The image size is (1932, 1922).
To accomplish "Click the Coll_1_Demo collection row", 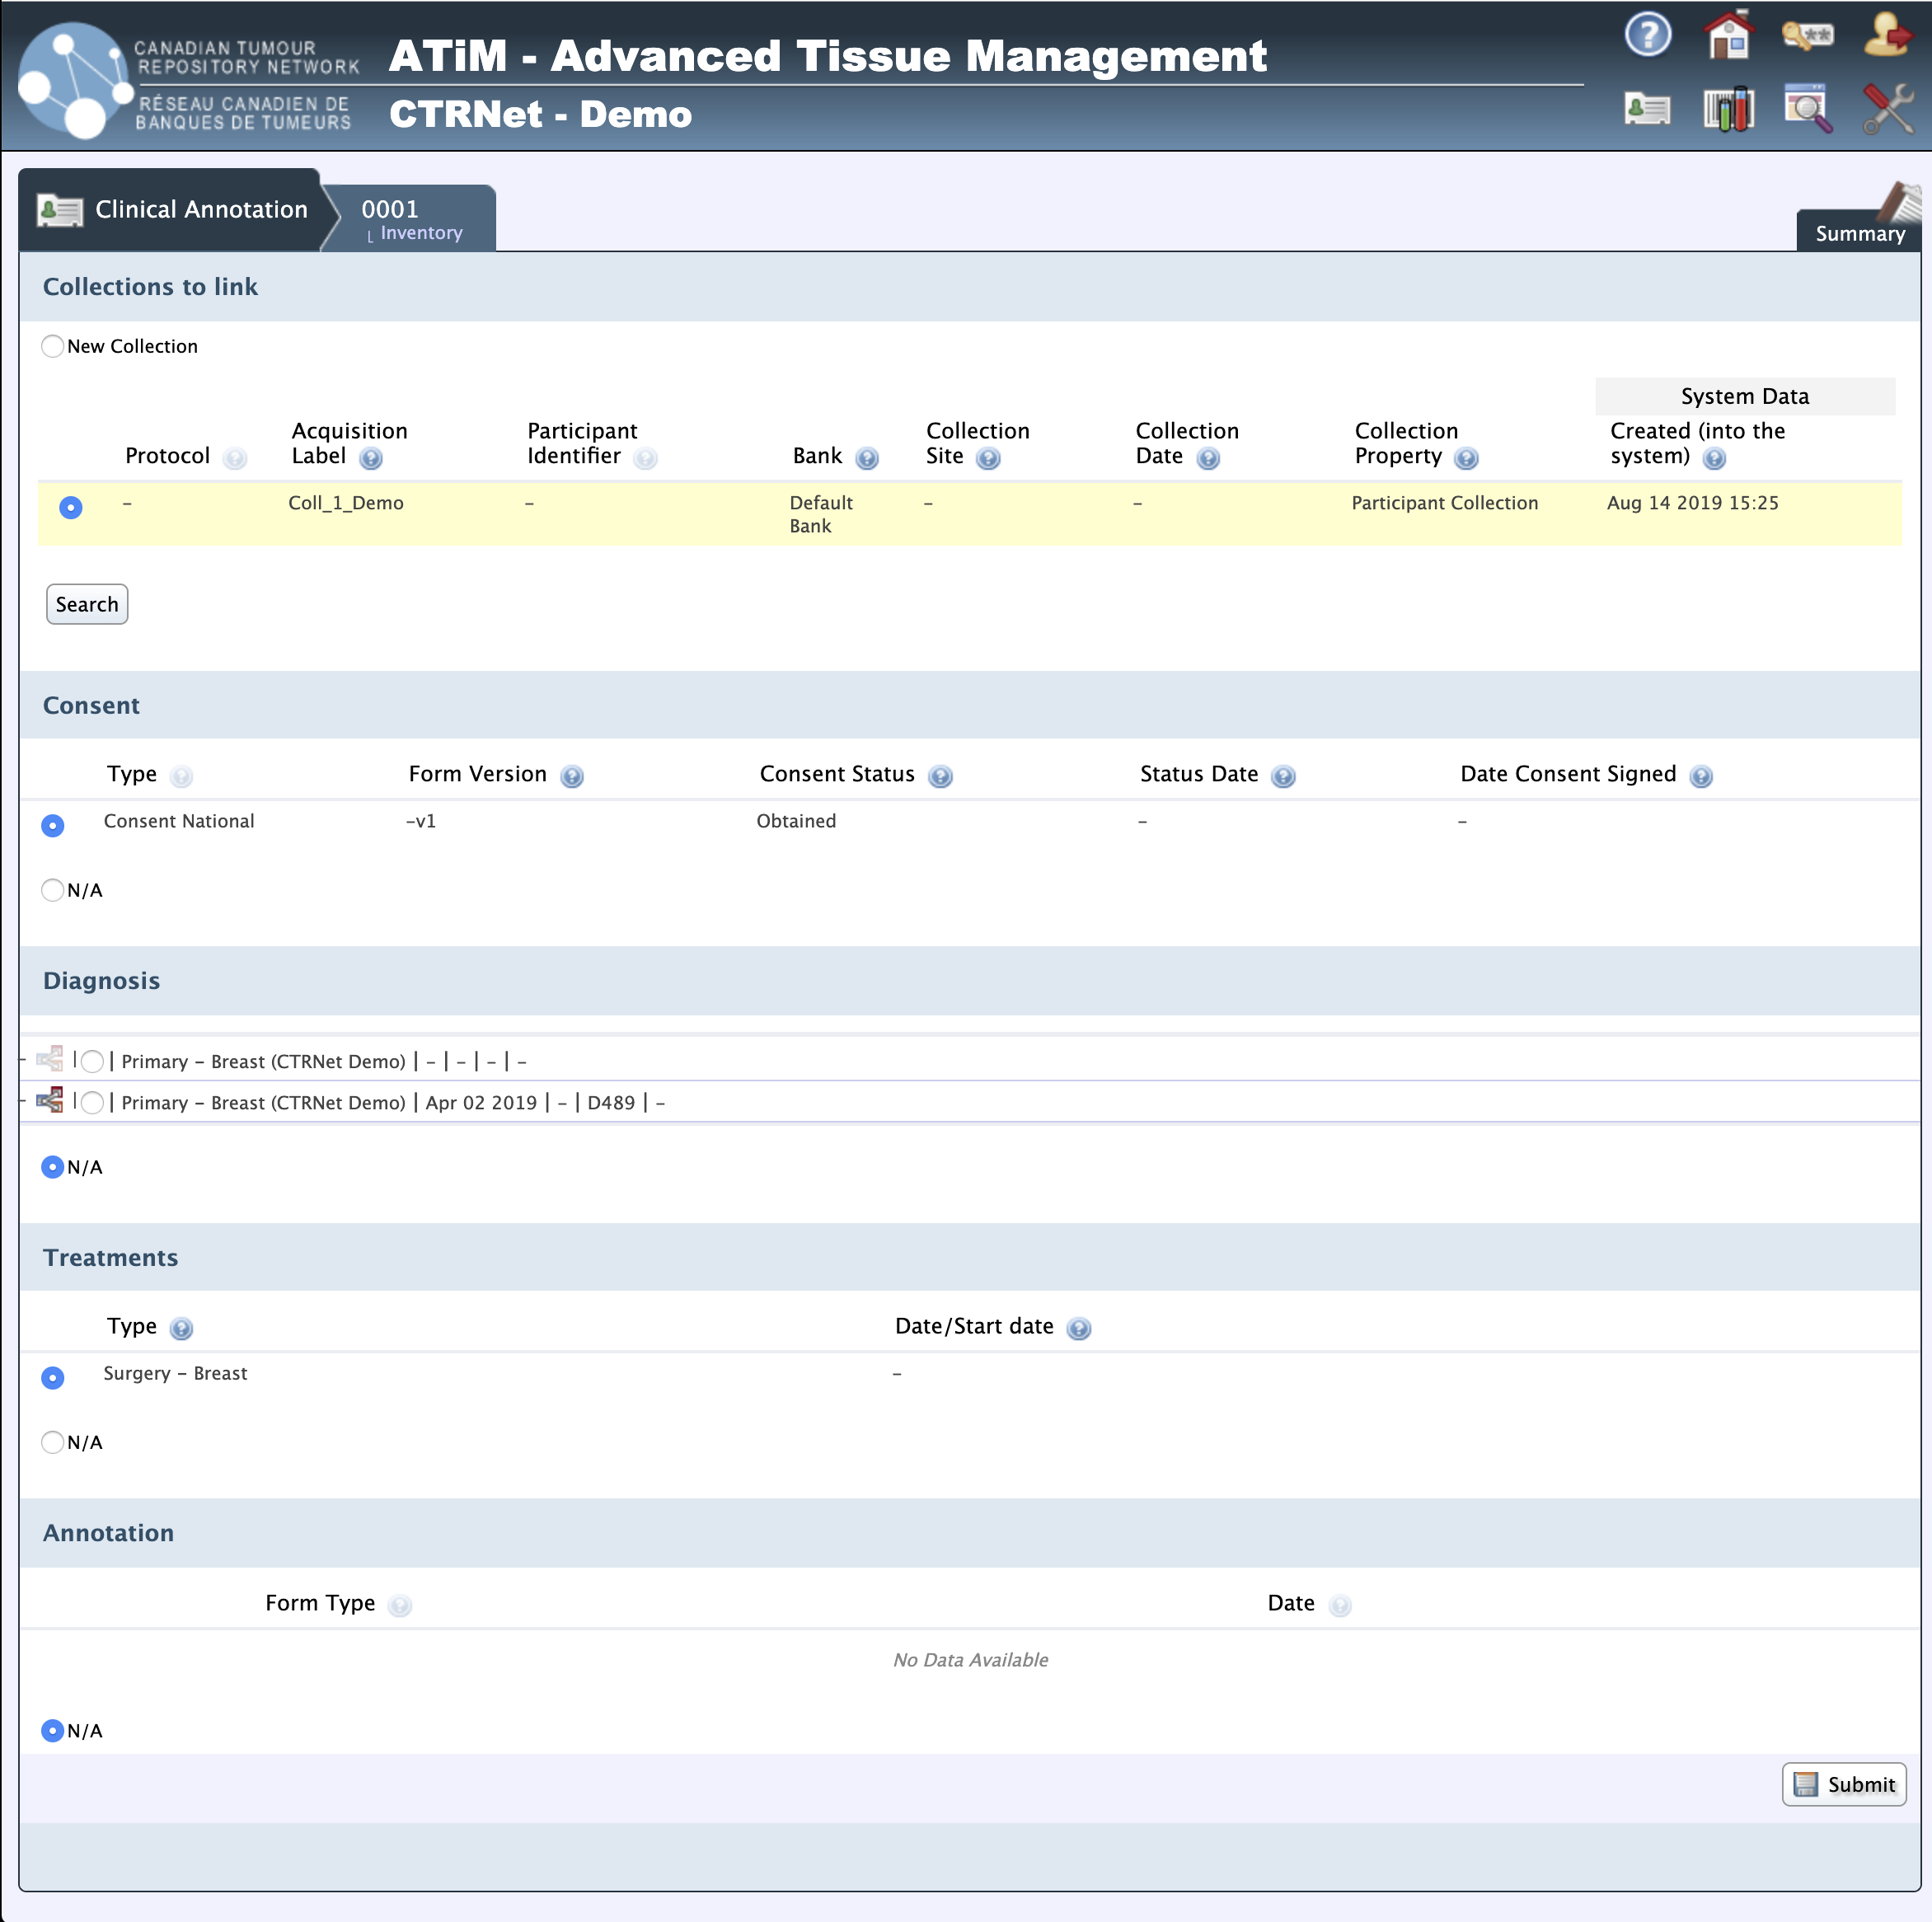I will click(x=346, y=503).
